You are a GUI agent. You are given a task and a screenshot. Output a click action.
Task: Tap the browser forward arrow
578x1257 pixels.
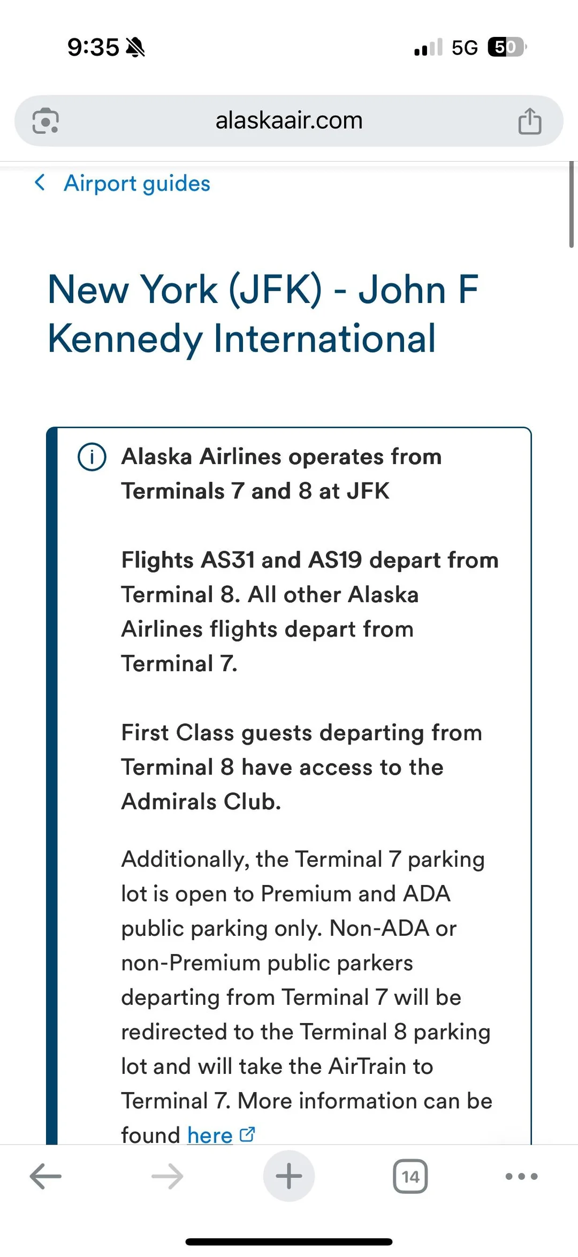pyautogui.click(x=168, y=1176)
